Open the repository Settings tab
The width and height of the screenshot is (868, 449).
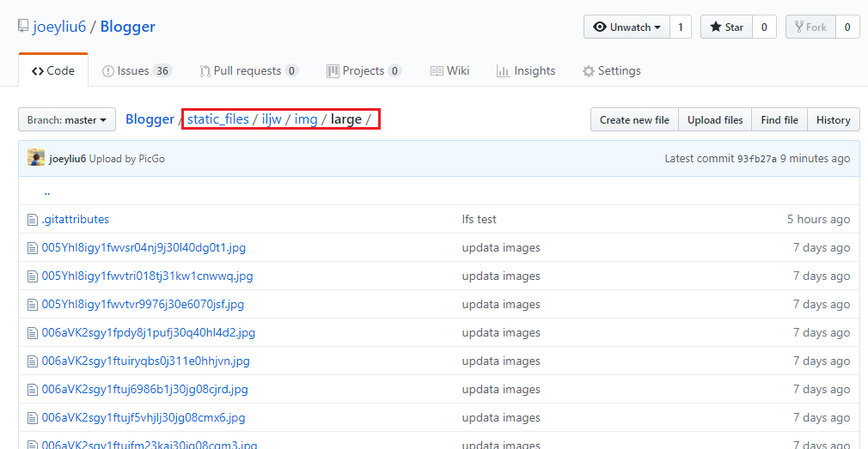click(612, 70)
